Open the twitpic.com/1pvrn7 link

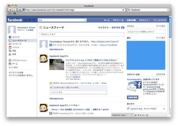[x=105, y=42]
